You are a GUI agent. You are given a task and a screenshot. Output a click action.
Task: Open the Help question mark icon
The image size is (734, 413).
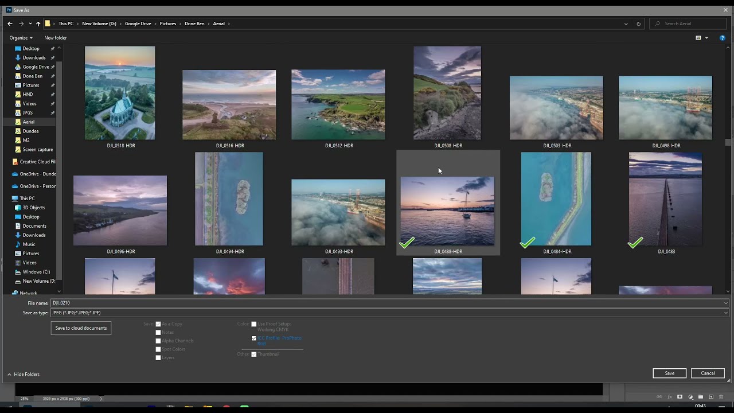coord(722,38)
